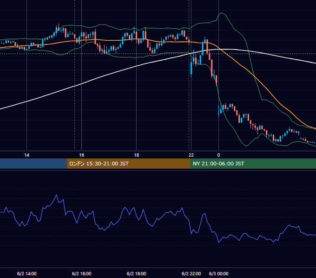Click the 18 hour axis label

[137, 155]
